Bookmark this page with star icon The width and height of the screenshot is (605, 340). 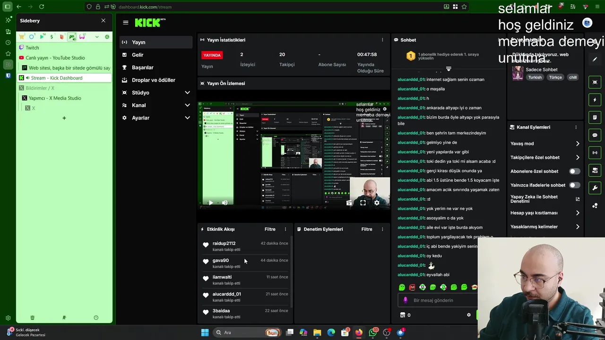pos(464,7)
